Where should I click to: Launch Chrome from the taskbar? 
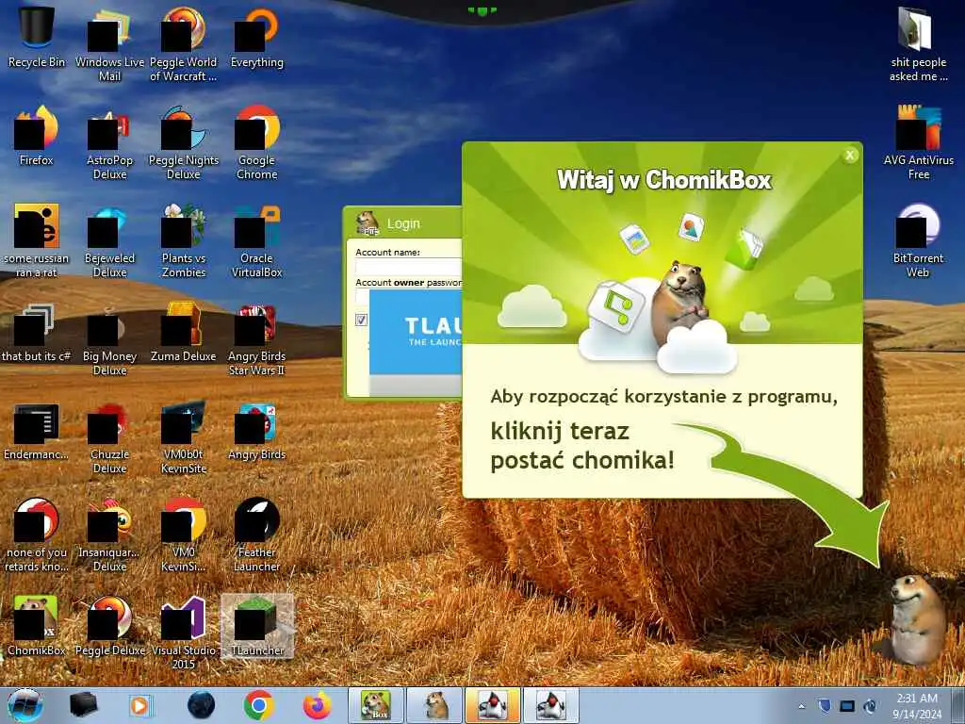[258, 705]
